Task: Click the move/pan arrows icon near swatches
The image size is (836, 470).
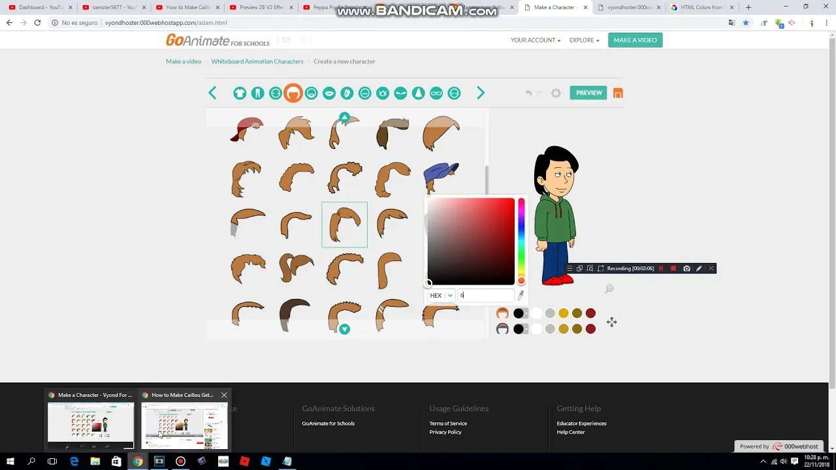Action: tap(611, 322)
